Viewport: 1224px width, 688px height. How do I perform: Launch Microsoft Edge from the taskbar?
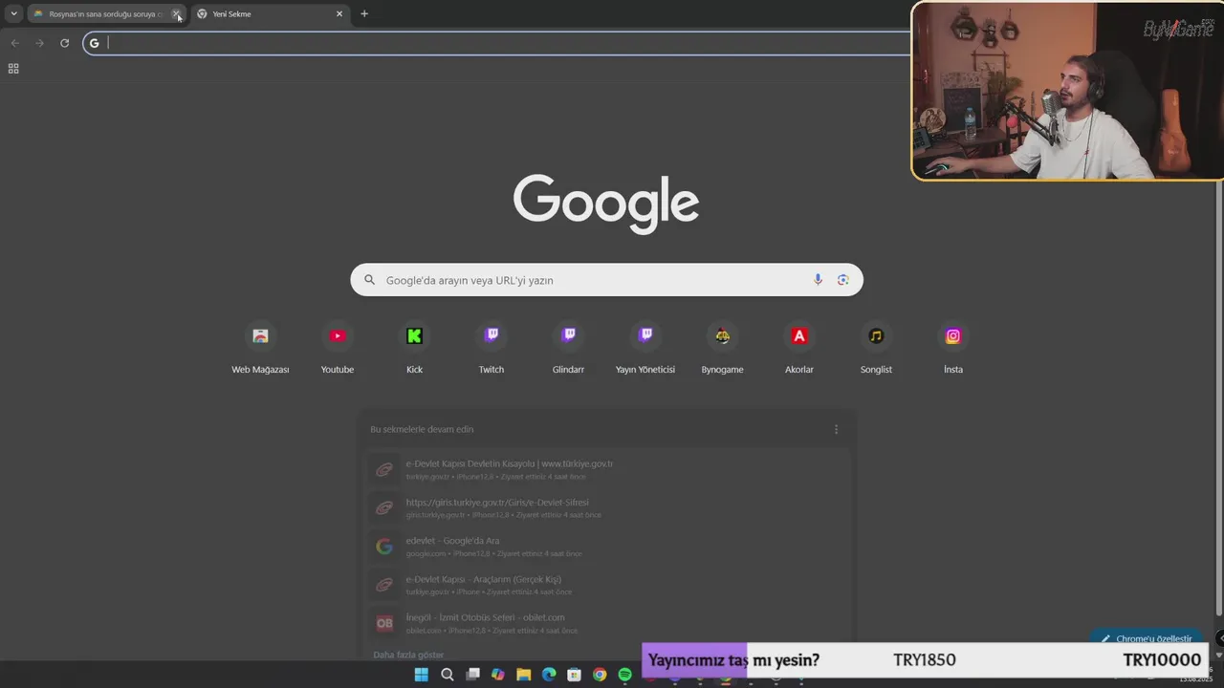549,675
